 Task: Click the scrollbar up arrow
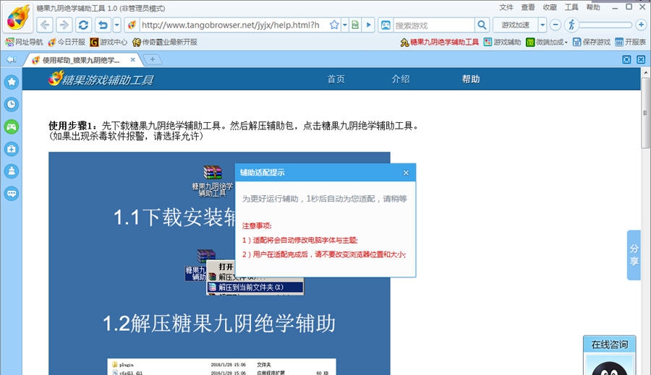pyautogui.click(x=645, y=72)
